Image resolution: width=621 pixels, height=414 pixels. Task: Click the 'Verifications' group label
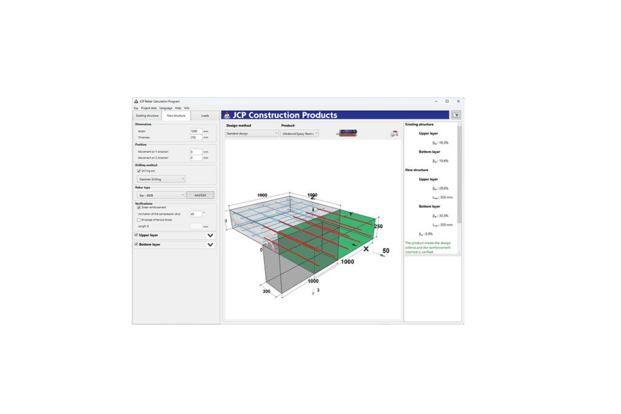pyautogui.click(x=144, y=204)
